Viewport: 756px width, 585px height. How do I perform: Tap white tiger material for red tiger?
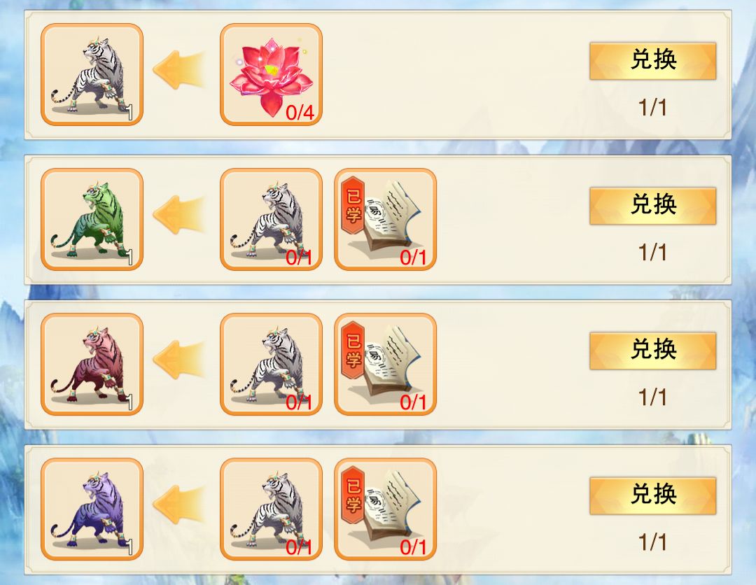coord(271,364)
